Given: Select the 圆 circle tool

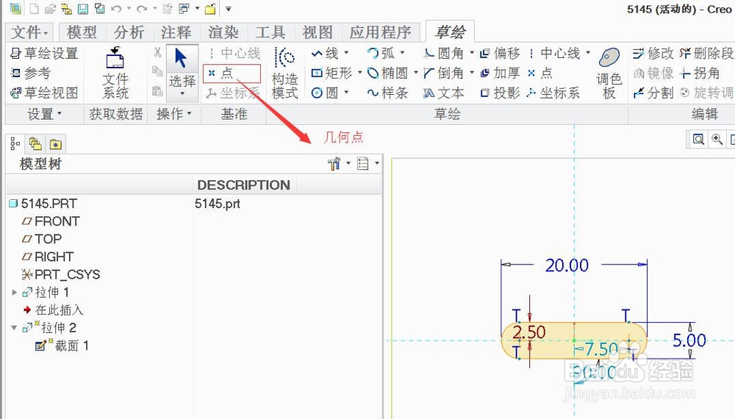Looking at the screenshot, I should point(324,93).
